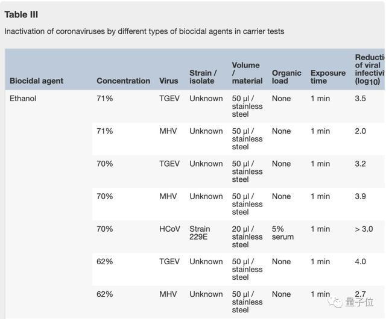Click the table caption about coronavirus inactivation
Viewport: 386px width, 319px height.
144,31
